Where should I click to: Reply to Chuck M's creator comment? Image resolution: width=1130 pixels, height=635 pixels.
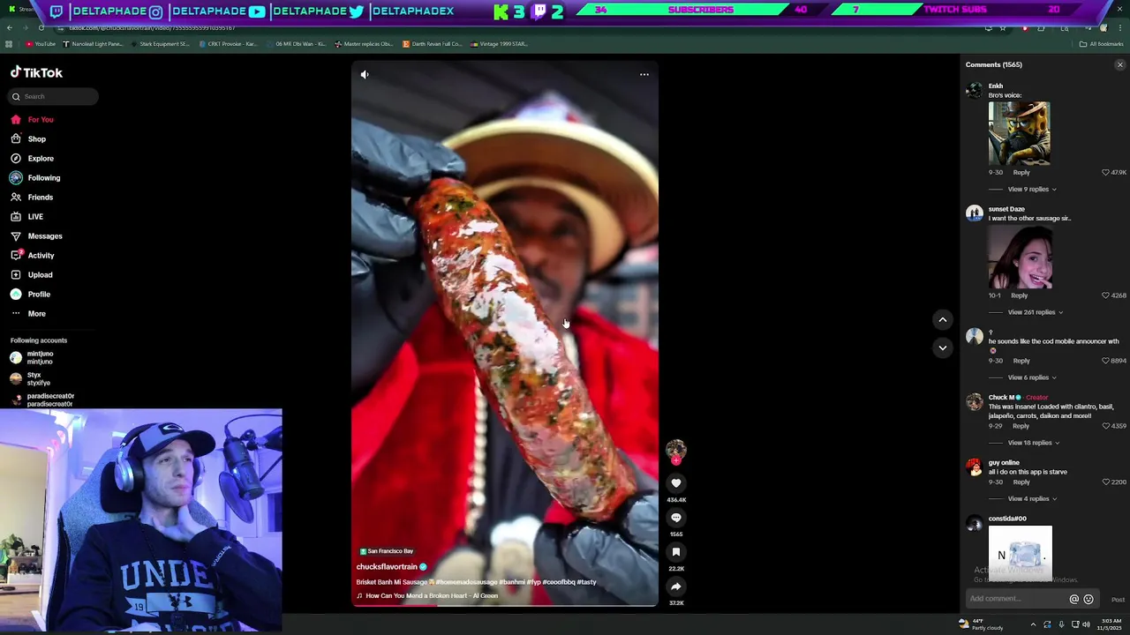1021,426
